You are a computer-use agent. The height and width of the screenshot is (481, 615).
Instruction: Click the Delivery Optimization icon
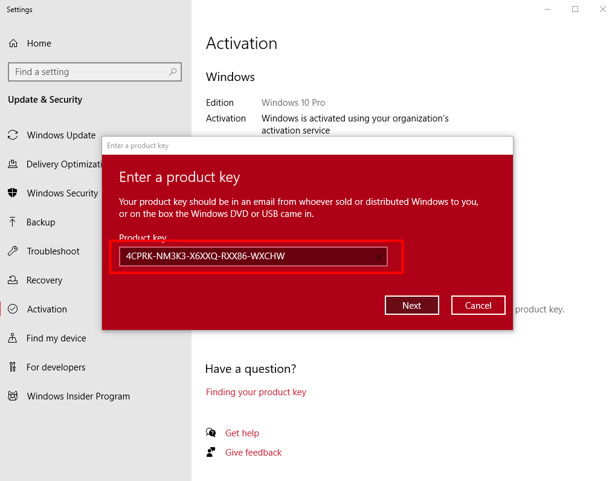(x=13, y=164)
